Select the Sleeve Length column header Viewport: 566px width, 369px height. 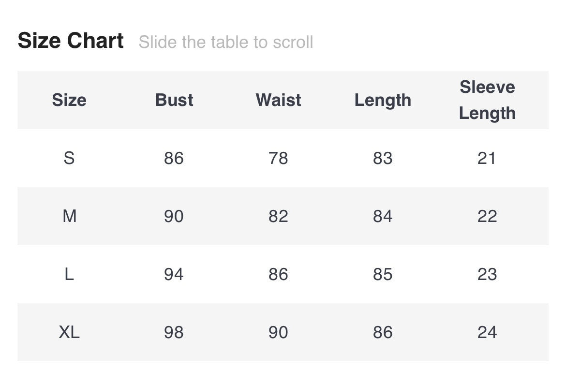click(487, 100)
